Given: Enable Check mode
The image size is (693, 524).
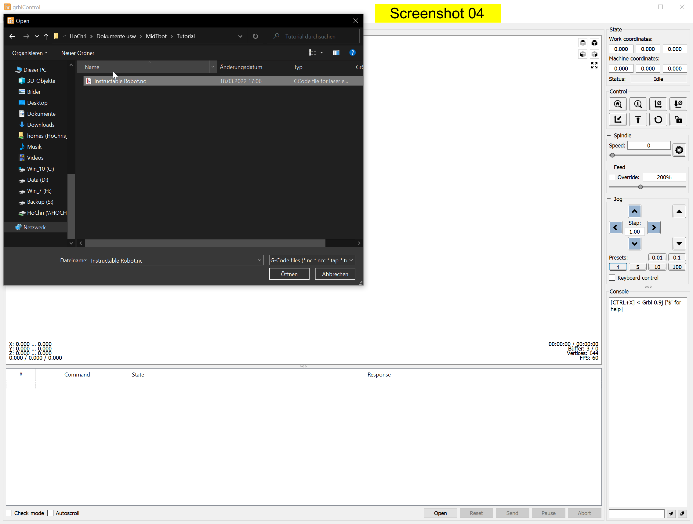Looking at the screenshot, I should coord(9,513).
